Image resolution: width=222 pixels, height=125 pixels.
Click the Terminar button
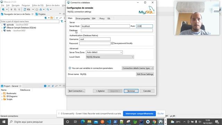coord(131,91)
